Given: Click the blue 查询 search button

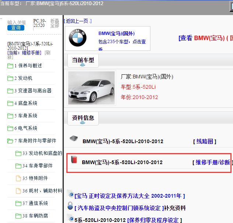Looking at the screenshot, I should (16, 28).
